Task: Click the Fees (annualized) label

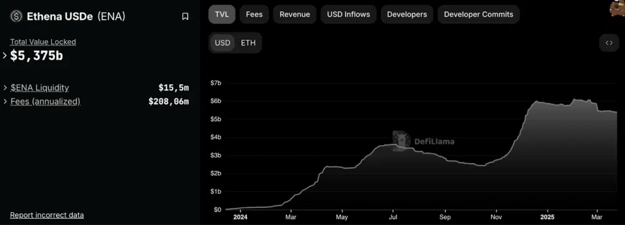Action: pyautogui.click(x=45, y=102)
